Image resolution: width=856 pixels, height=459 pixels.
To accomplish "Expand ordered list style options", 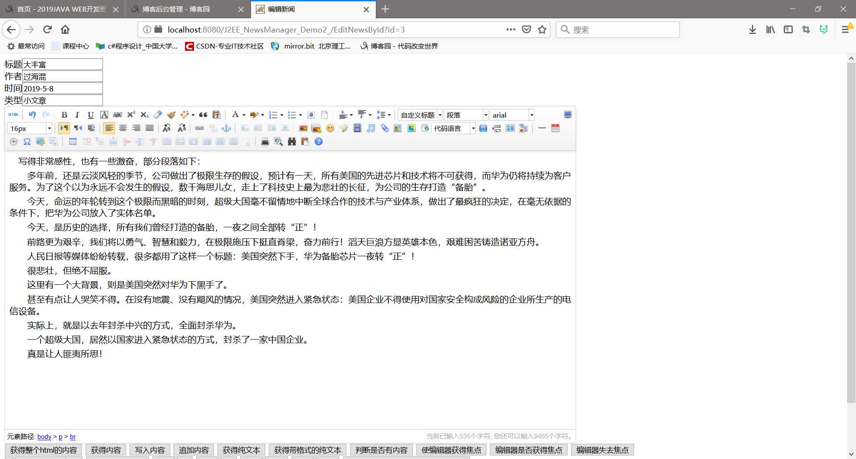I will coord(282,115).
